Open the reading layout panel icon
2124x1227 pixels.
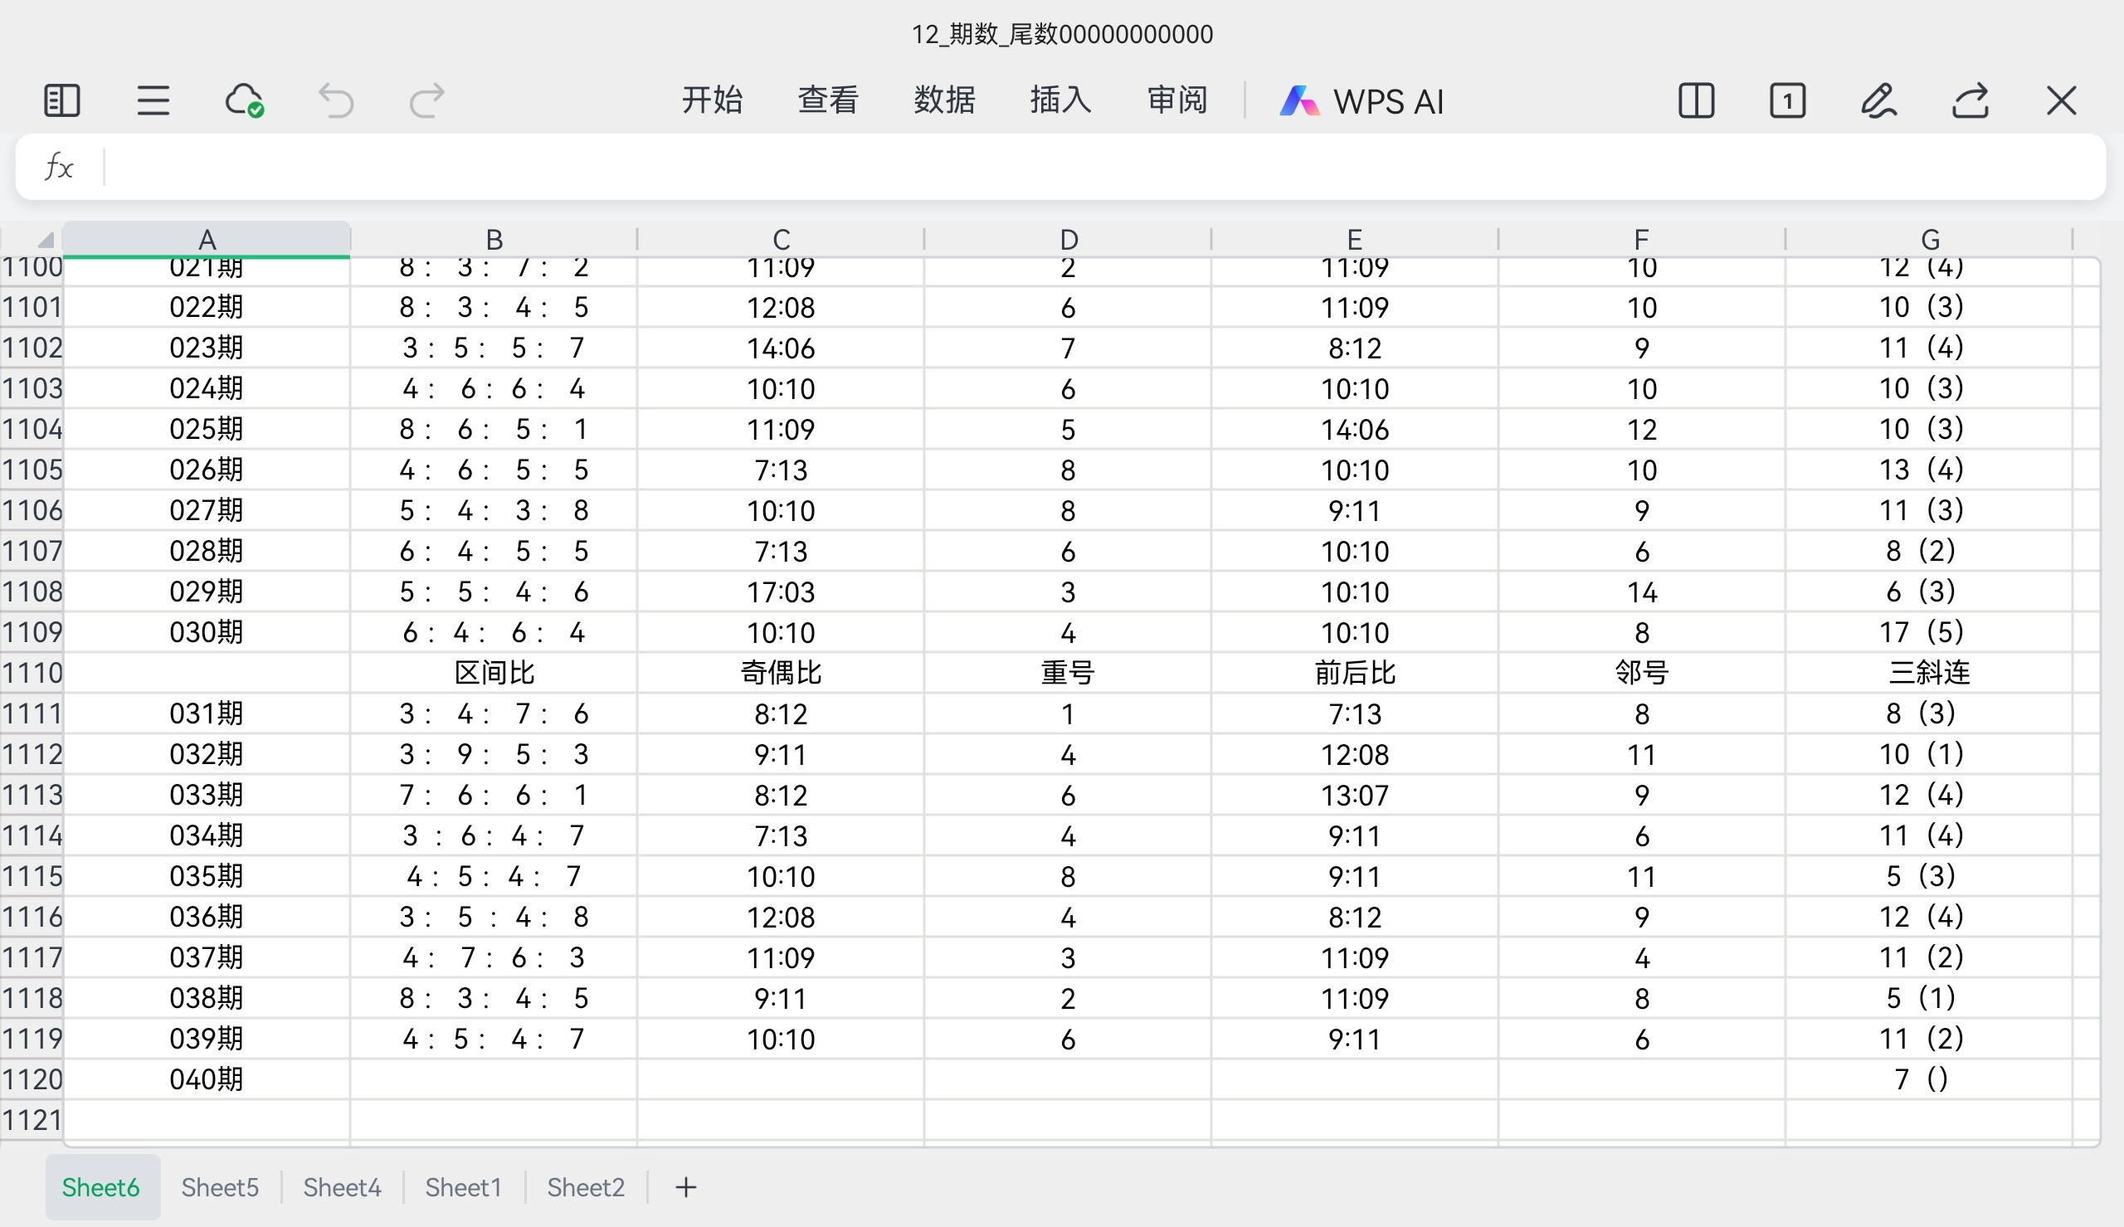point(61,101)
